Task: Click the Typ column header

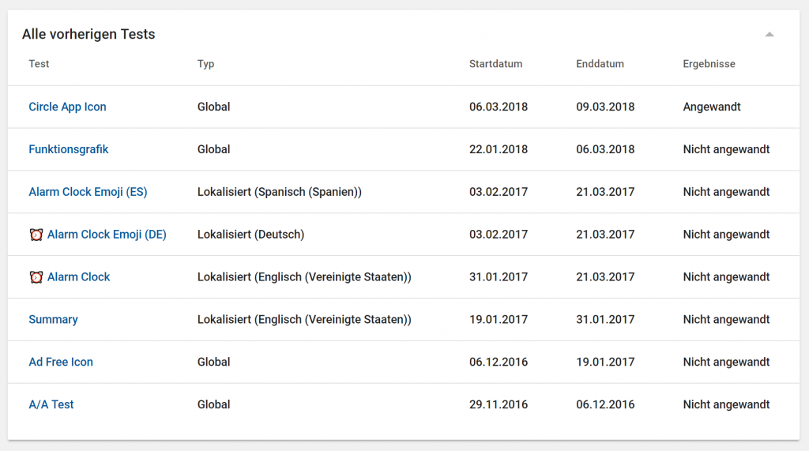Action: click(x=206, y=65)
